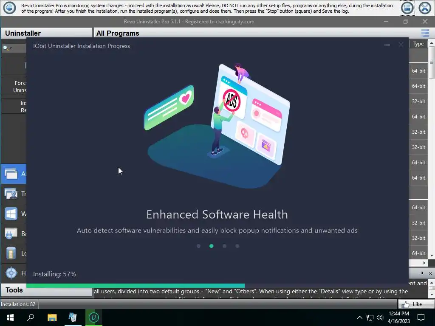This screenshot has height=326, width=435.
Task: Click the search input field in Revo
Action: coord(20,48)
